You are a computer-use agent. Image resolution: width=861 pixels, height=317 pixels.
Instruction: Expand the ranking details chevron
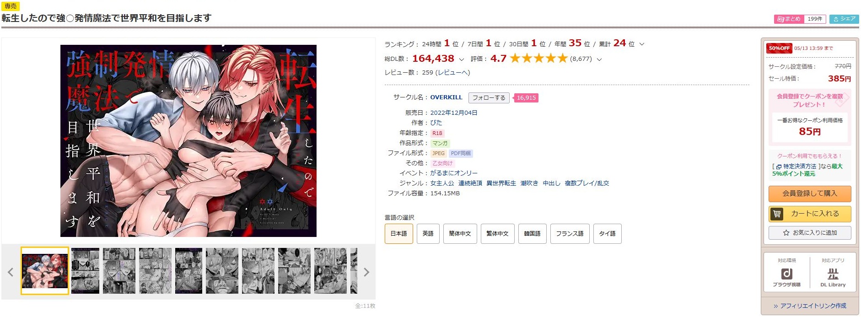point(642,44)
